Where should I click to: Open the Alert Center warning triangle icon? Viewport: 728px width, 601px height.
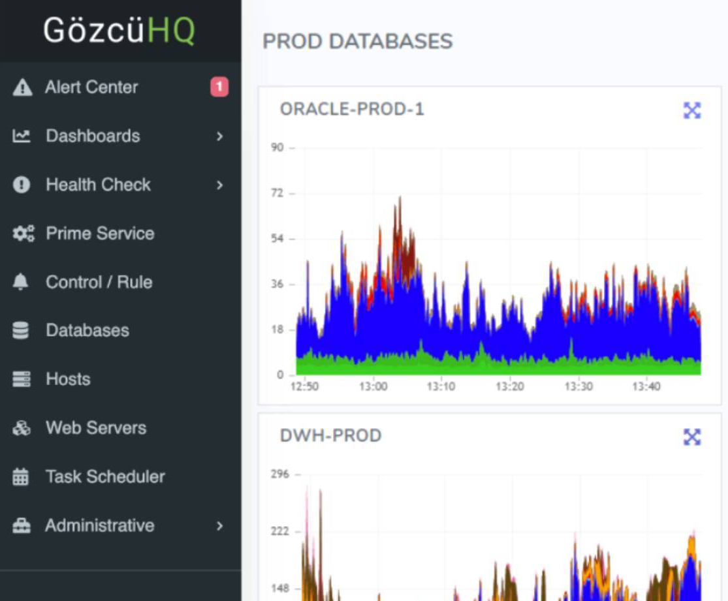22,87
